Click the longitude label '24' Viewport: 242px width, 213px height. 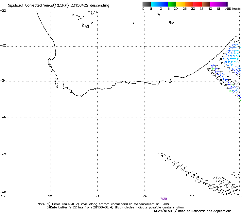click(145, 196)
